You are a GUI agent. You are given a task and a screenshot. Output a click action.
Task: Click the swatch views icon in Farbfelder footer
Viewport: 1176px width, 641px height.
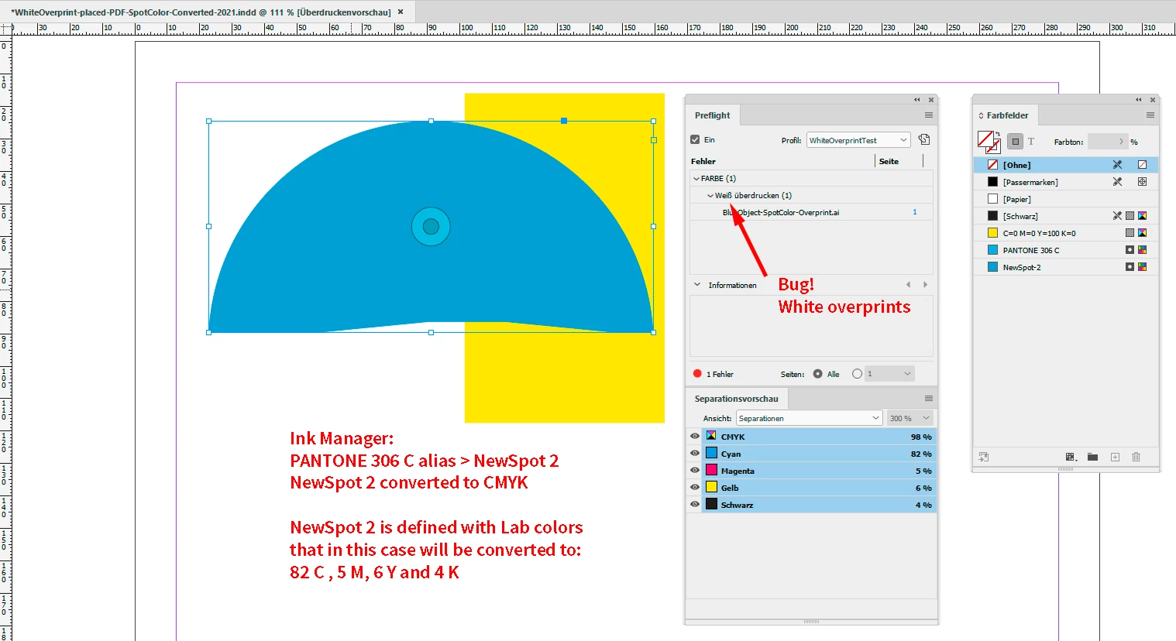click(x=1071, y=458)
